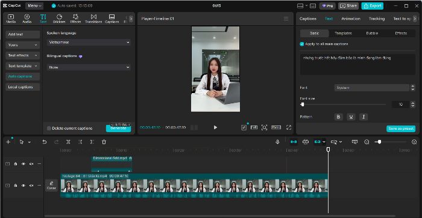This screenshot has width=422, height=218.
Task: Zoom out timeline with minus icon
Action: click(367, 142)
